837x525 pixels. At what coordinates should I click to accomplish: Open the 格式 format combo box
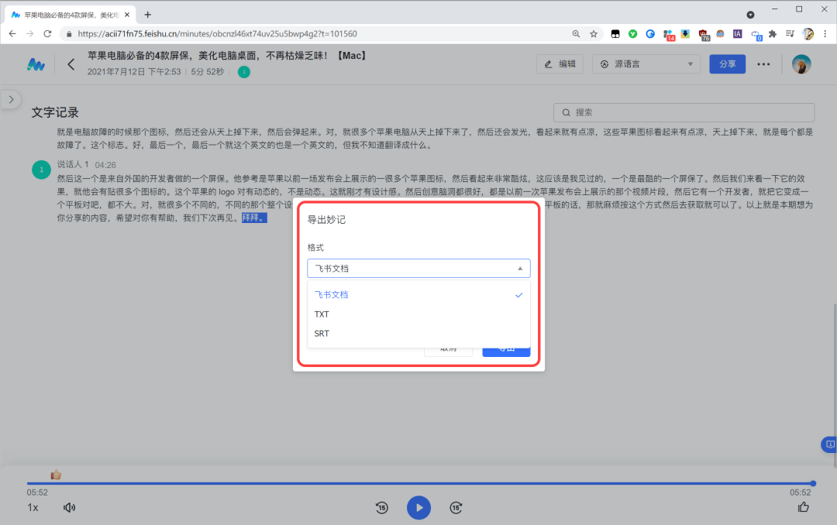tap(418, 269)
